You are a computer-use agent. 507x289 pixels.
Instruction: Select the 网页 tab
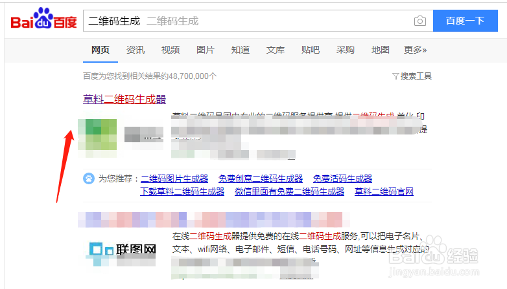(100, 50)
